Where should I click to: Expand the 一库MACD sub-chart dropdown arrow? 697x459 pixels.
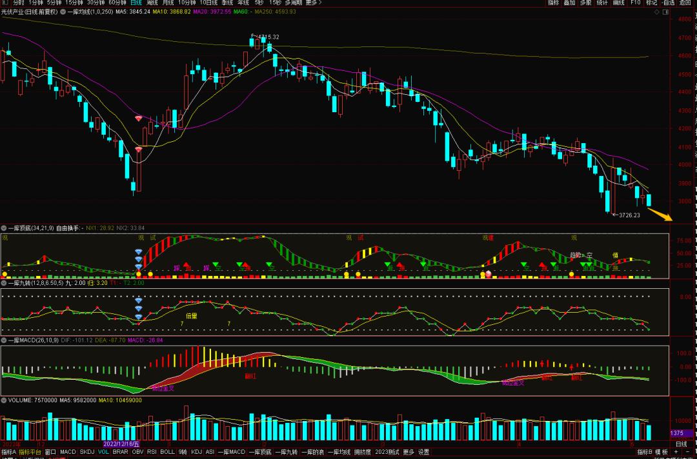4,340
